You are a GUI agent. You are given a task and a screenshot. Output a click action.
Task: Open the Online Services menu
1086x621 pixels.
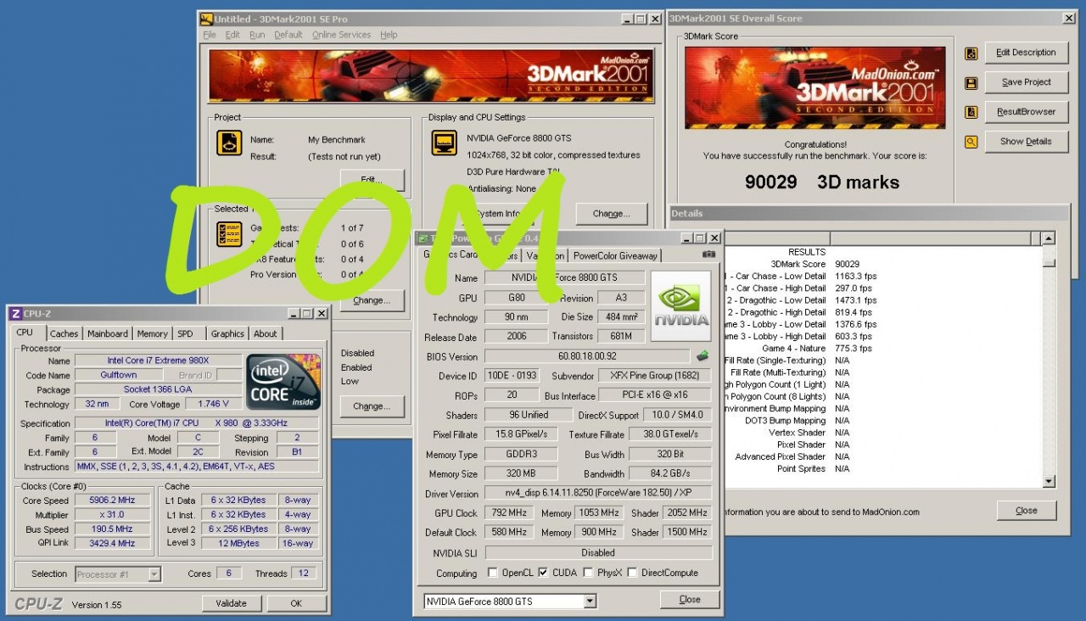click(x=341, y=35)
